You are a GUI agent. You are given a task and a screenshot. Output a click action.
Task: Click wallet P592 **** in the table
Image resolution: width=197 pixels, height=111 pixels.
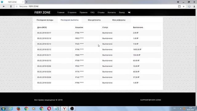pos(79,66)
